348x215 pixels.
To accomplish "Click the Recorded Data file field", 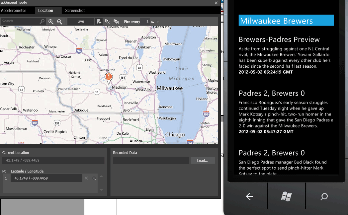I will (151, 161).
